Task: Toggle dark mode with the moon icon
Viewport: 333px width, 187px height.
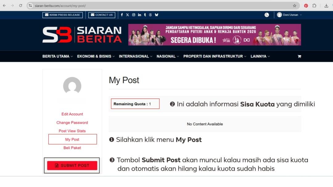Action: [x=266, y=14]
